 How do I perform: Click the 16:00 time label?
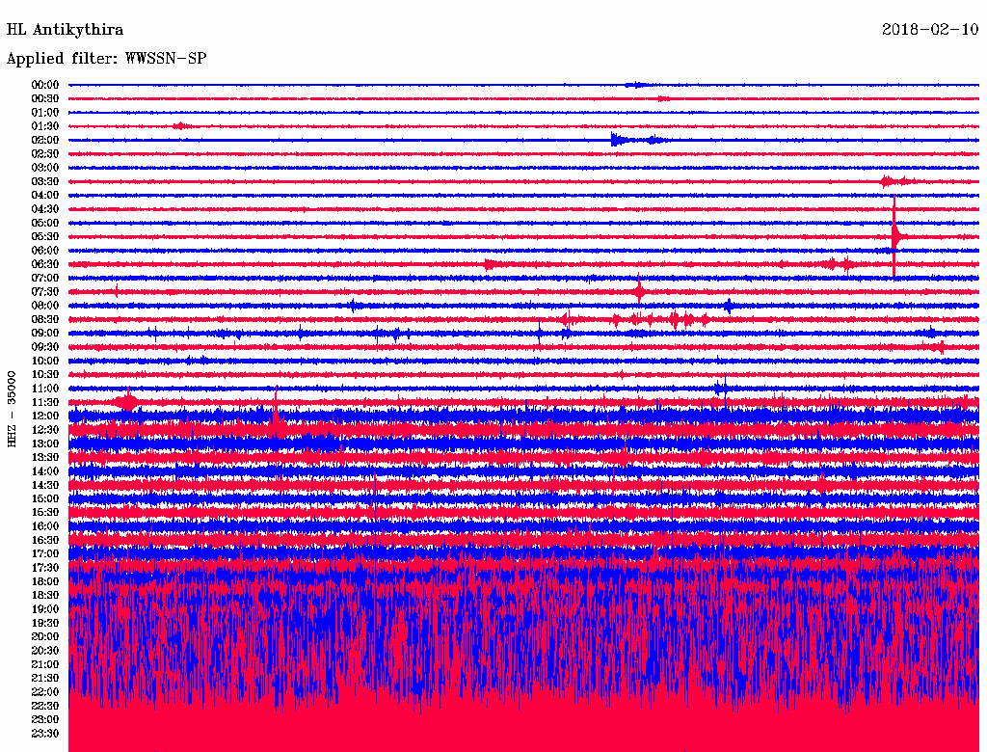(45, 526)
